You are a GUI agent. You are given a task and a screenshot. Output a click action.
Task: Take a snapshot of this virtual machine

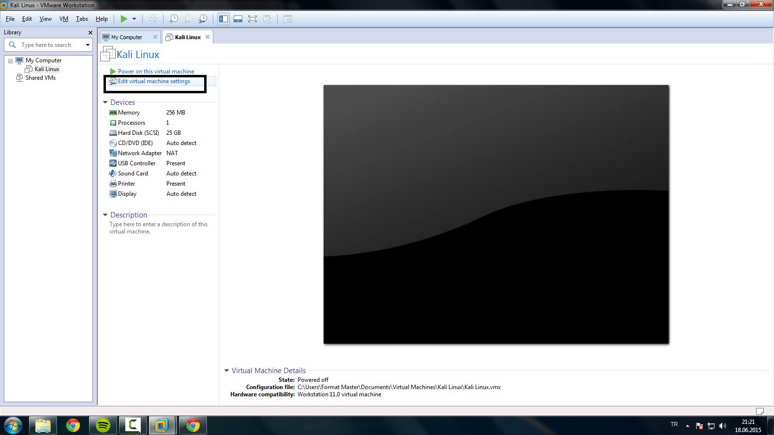tap(174, 19)
